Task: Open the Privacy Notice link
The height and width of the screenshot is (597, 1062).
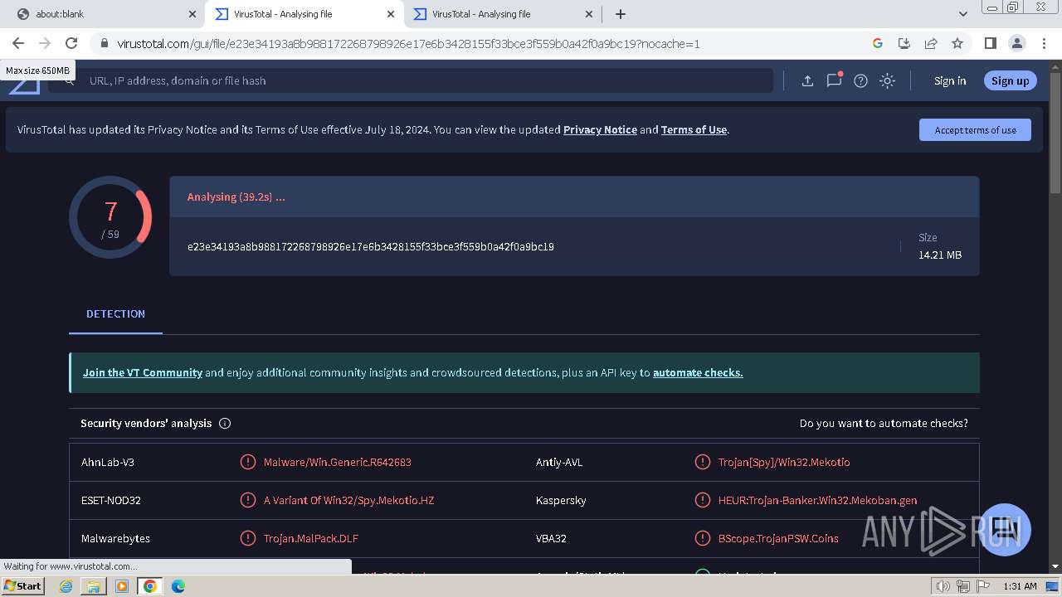Action: coord(600,129)
